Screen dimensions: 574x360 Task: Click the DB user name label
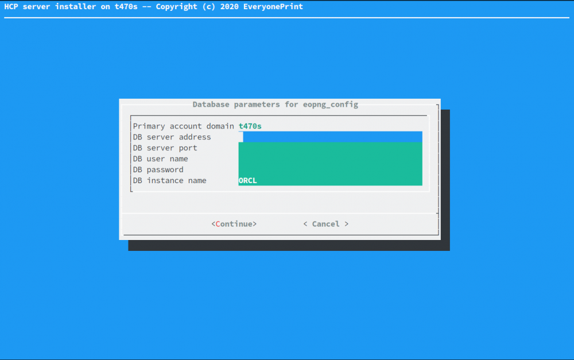pyautogui.click(x=160, y=158)
